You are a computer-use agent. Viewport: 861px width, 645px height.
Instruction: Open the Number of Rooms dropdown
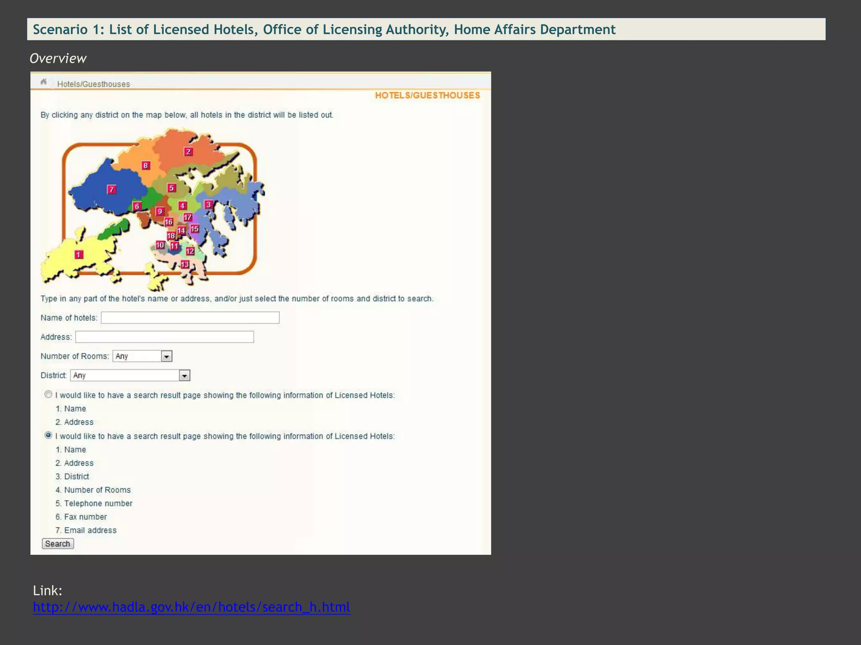coord(143,356)
